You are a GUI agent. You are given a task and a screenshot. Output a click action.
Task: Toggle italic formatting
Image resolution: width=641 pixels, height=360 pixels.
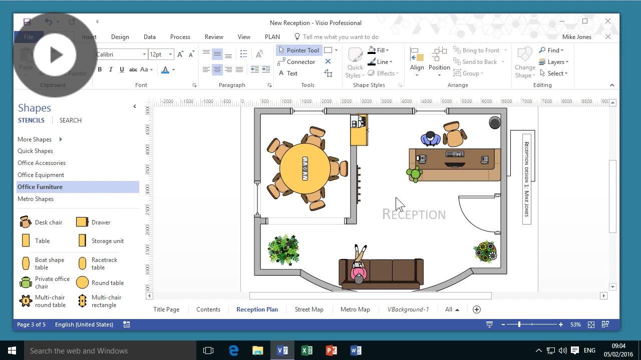click(110, 69)
